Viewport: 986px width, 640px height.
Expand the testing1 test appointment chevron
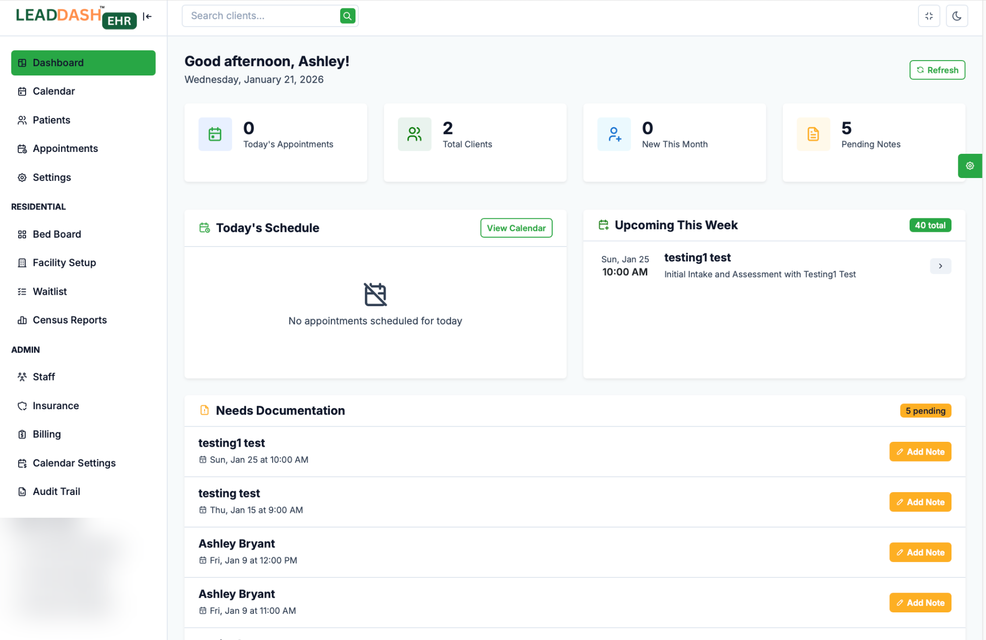[940, 266]
